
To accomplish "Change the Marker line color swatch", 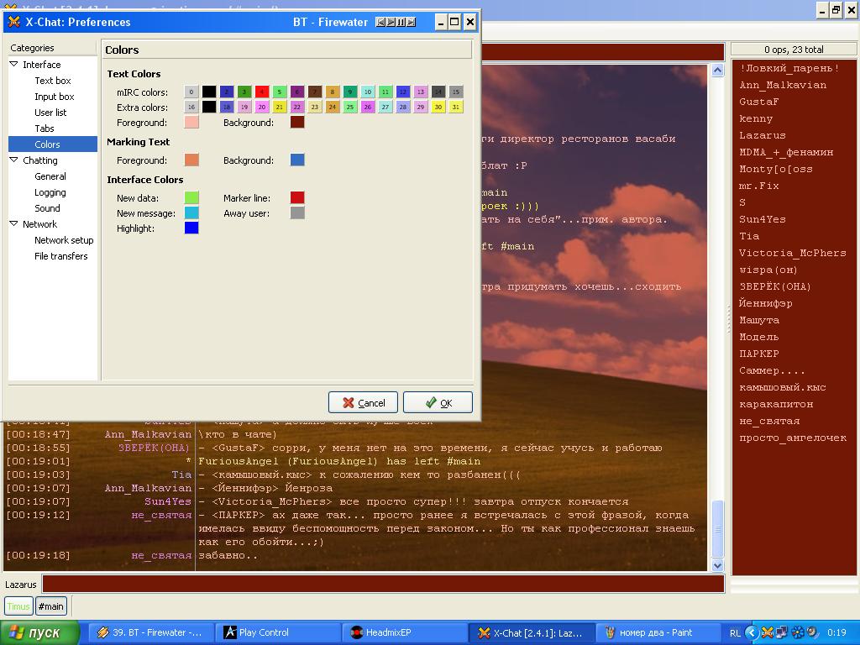I will point(297,197).
